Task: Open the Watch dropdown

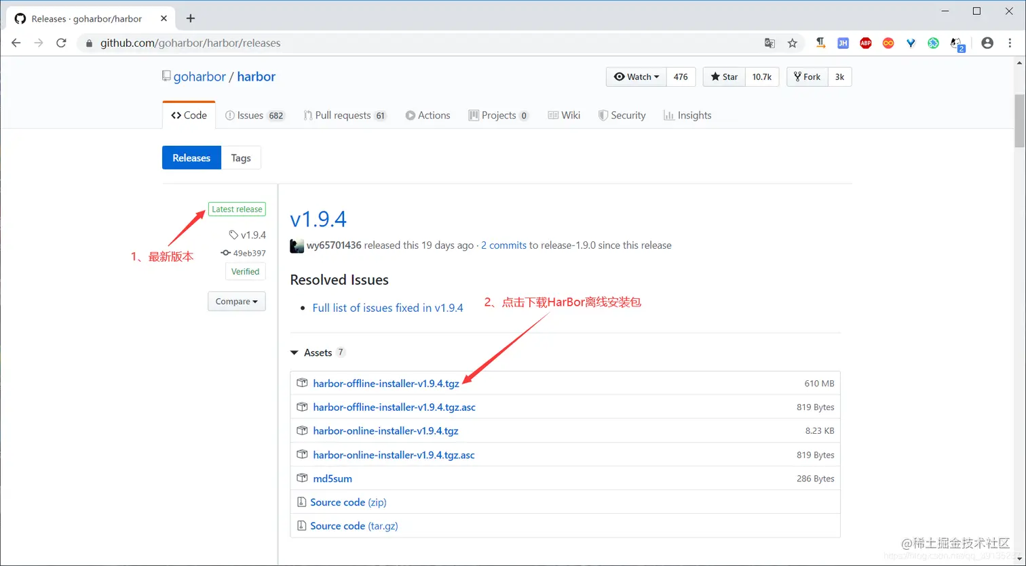Action: (x=636, y=77)
